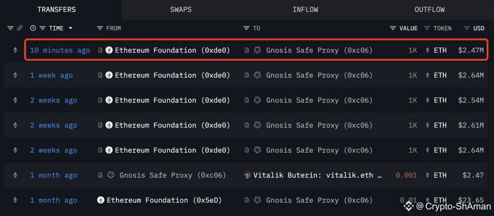Open the VALUE column filter icon

click(393, 28)
